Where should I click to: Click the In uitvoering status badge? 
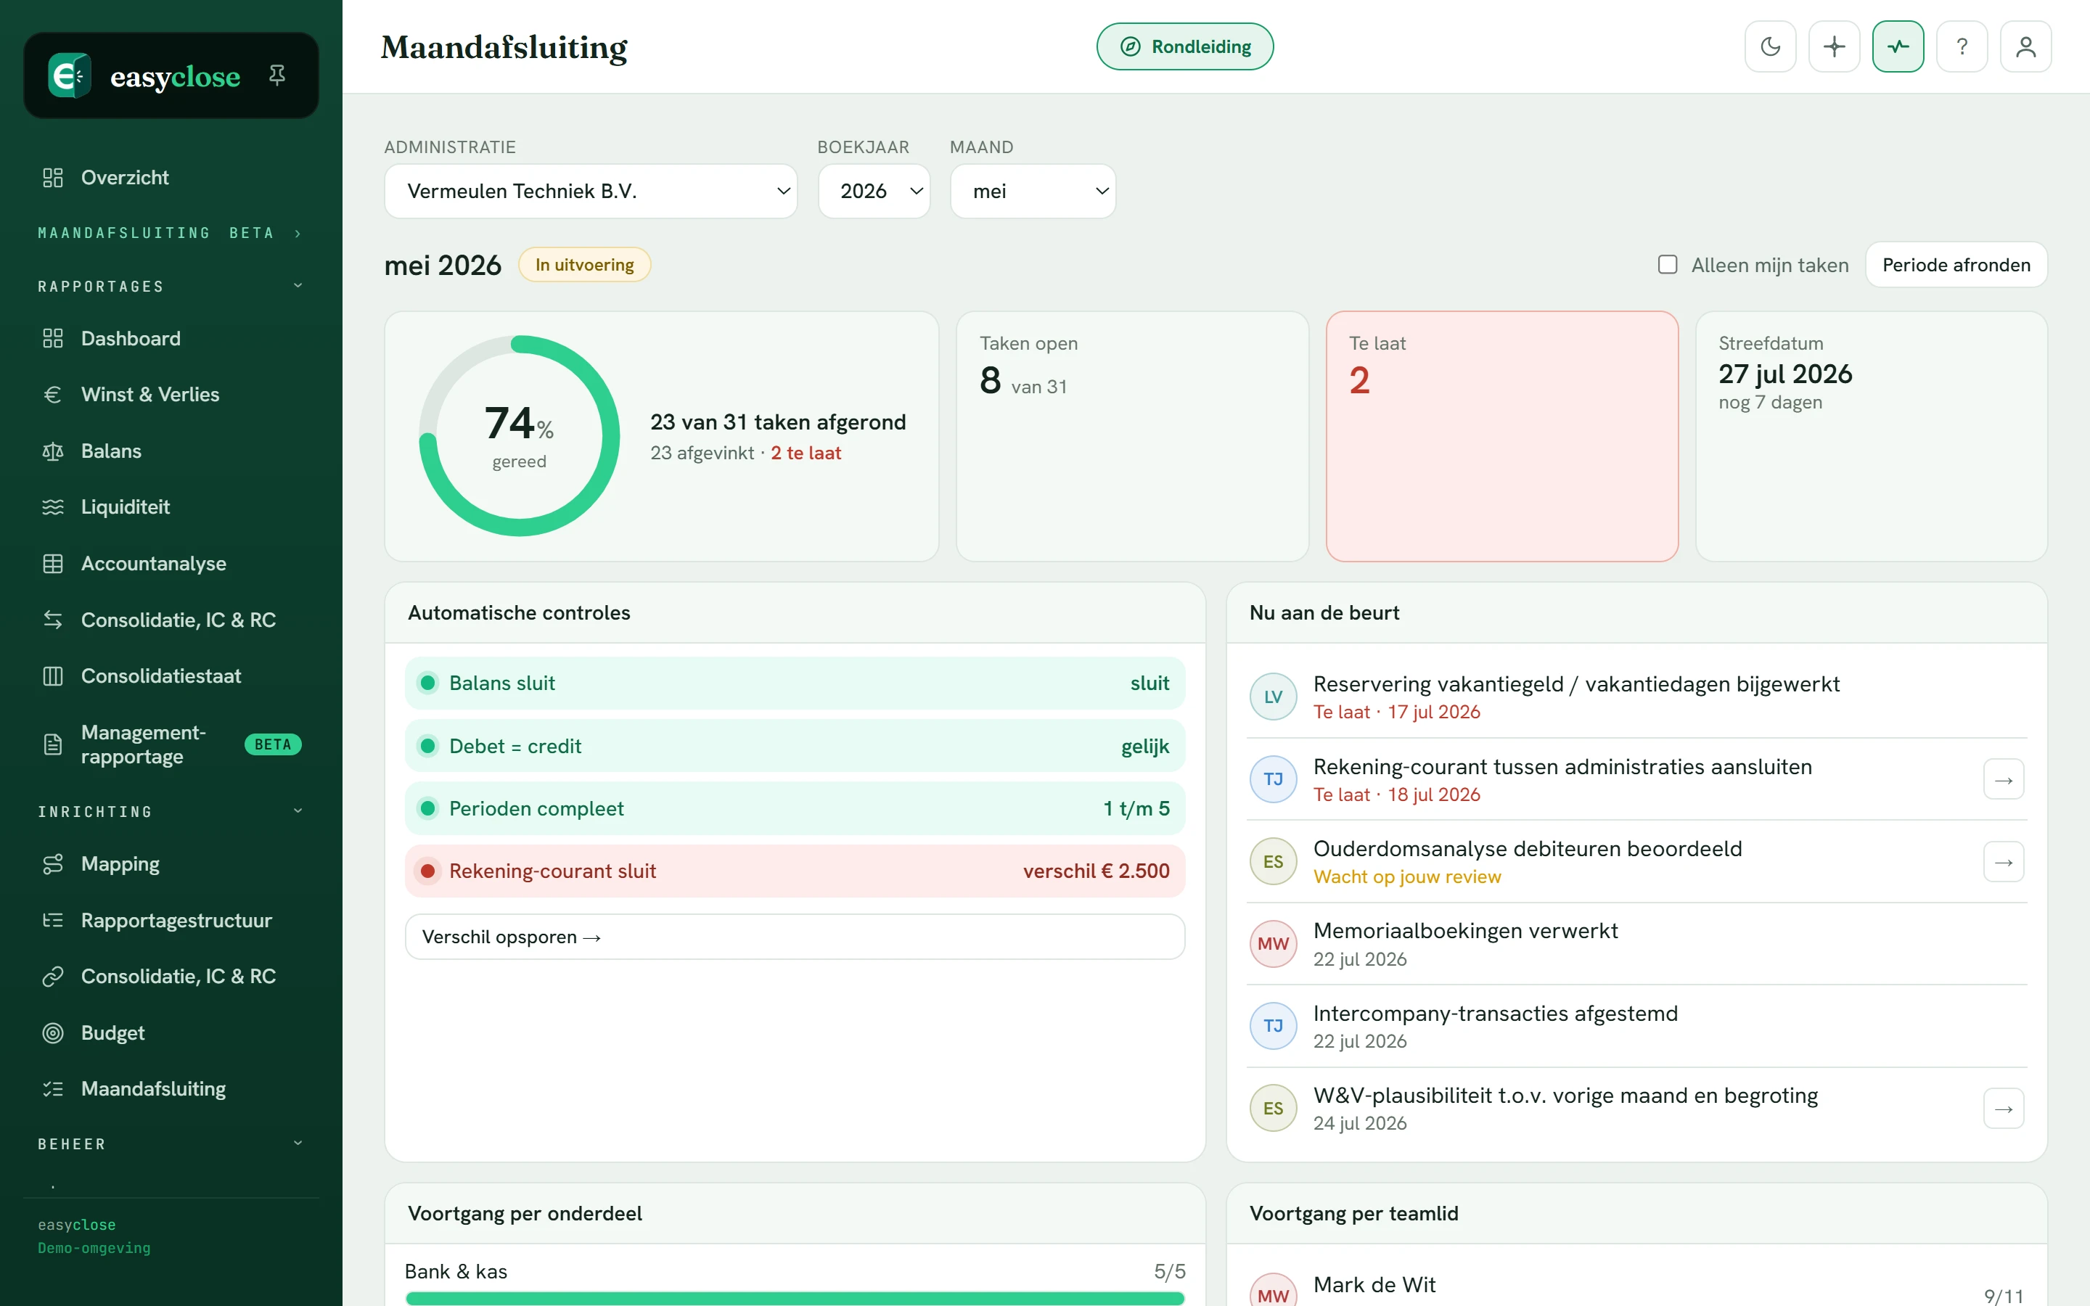pos(583,264)
